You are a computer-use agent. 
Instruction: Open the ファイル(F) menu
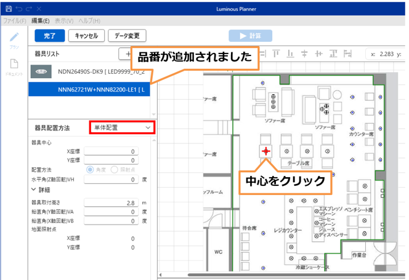coord(15,20)
